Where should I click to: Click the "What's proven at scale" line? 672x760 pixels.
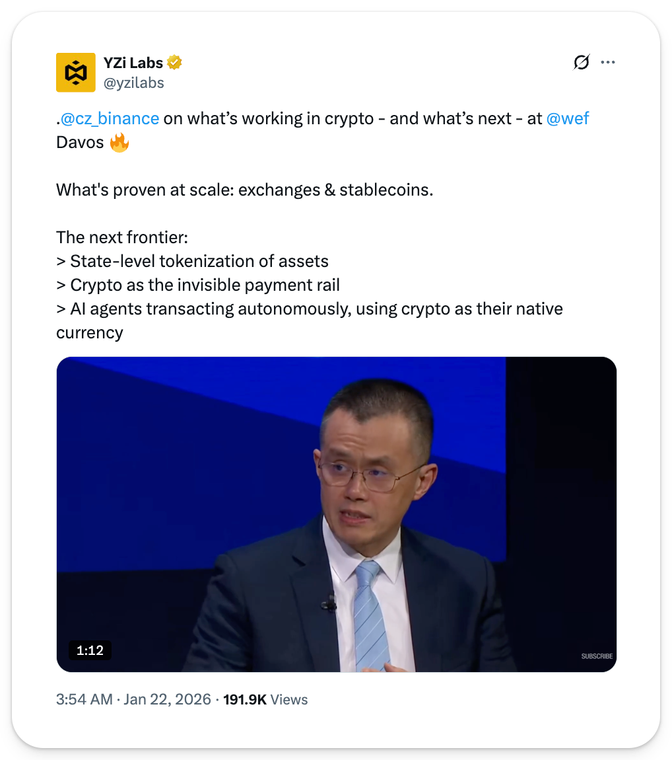coord(244,190)
